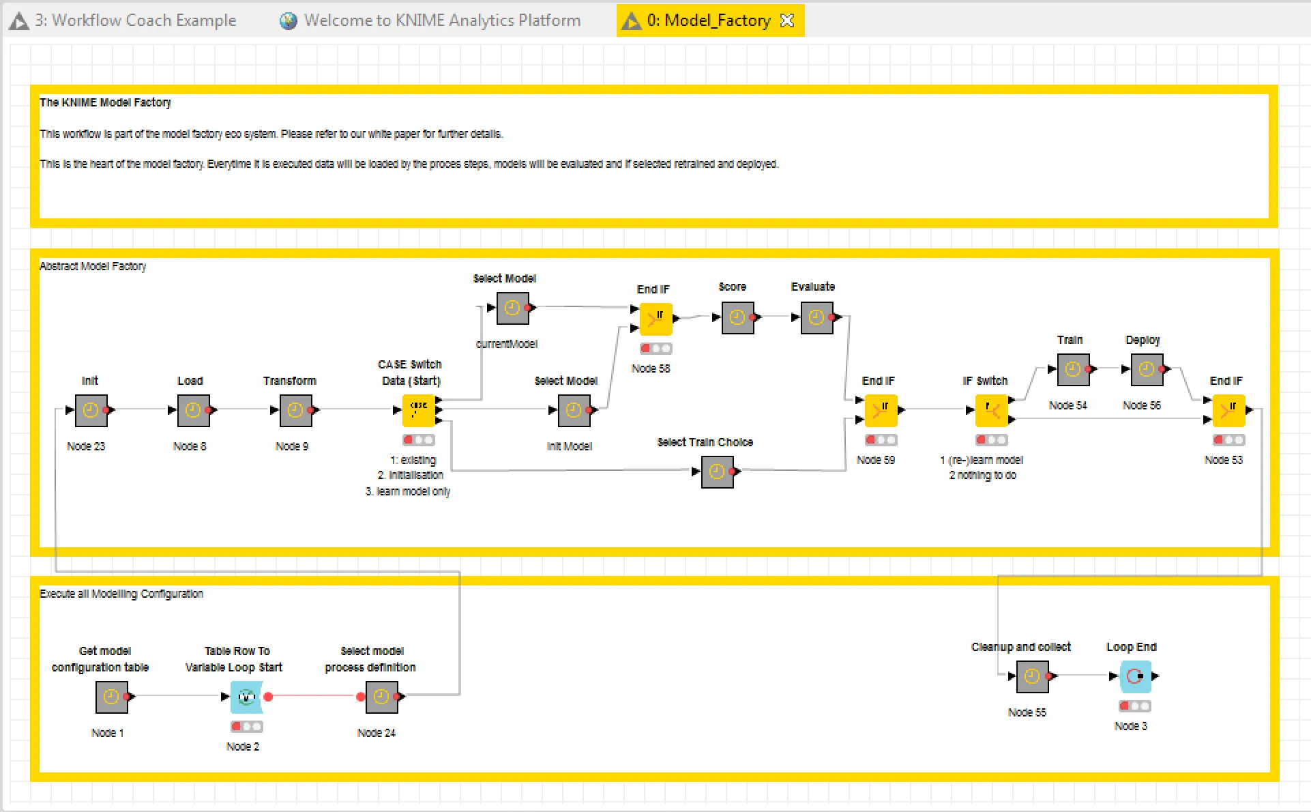Click the red flow variable input port of Node 24

click(361, 697)
